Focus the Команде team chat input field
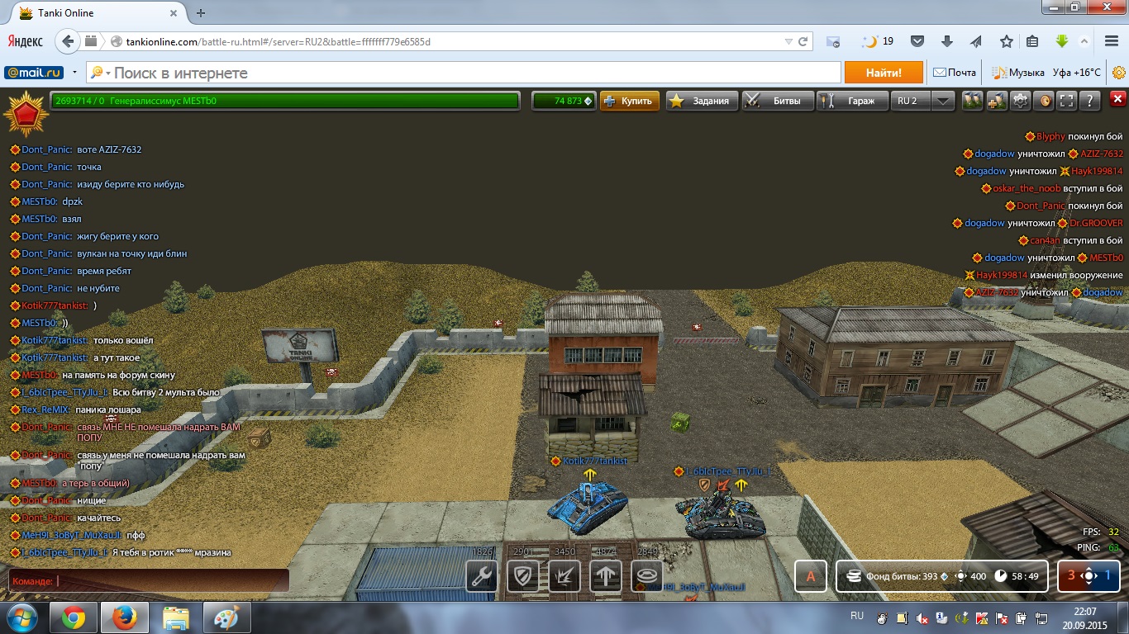This screenshot has height=634, width=1129. tap(149, 580)
